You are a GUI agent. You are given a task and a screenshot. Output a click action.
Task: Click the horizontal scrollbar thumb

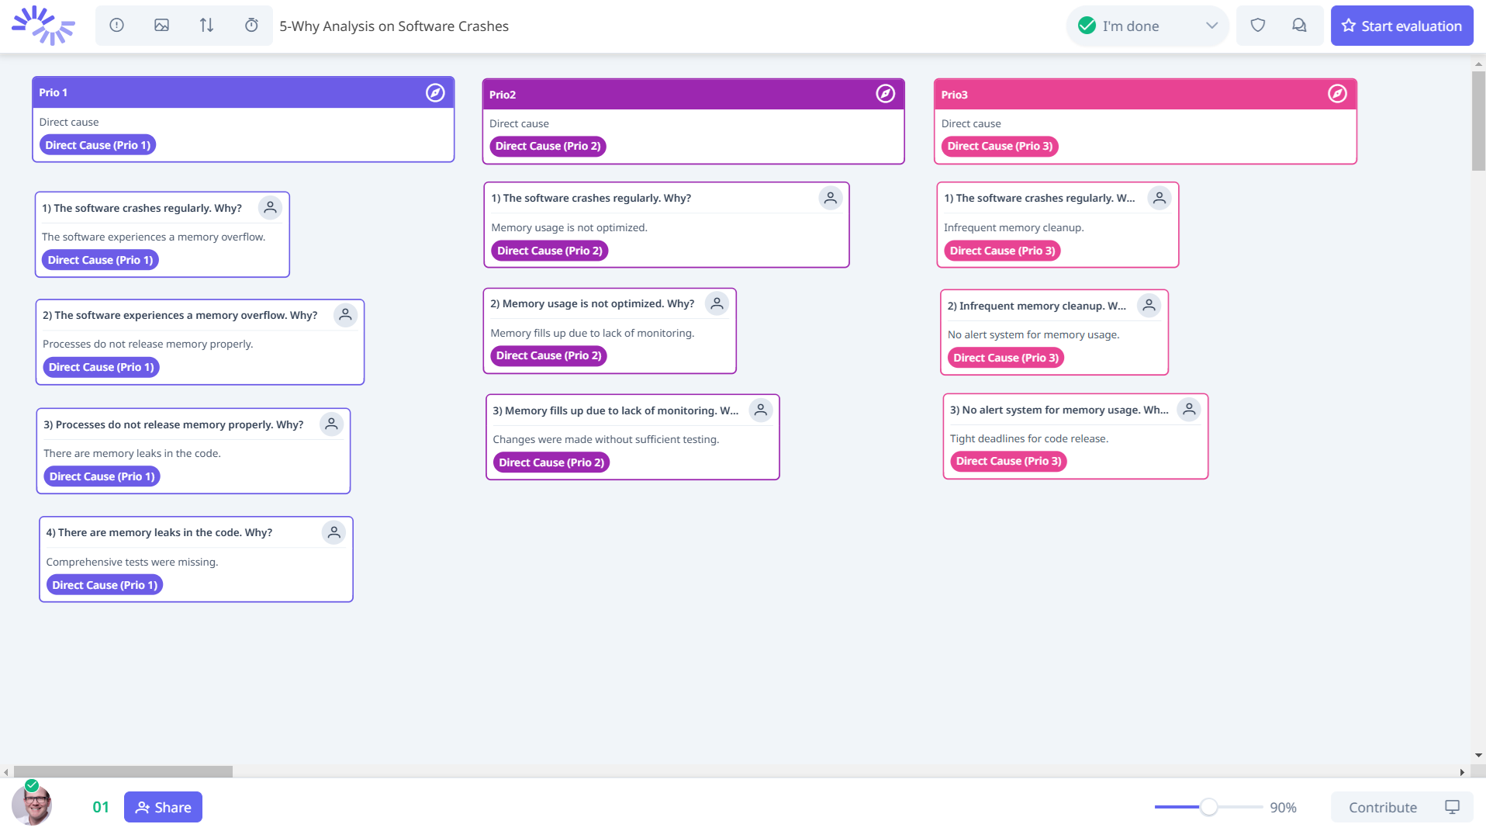(123, 772)
